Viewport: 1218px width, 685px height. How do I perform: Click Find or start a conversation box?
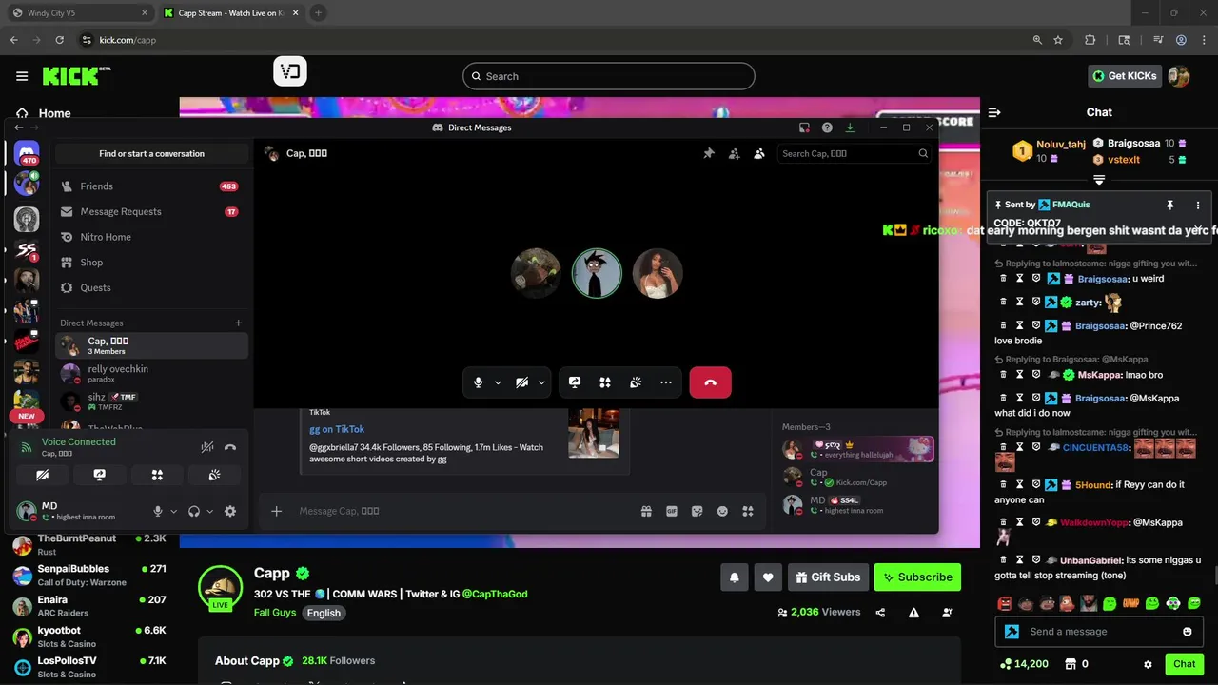[151, 153]
